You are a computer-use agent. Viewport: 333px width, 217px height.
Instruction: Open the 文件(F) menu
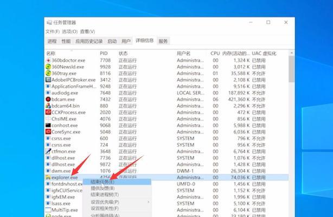pyautogui.click(x=53, y=31)
